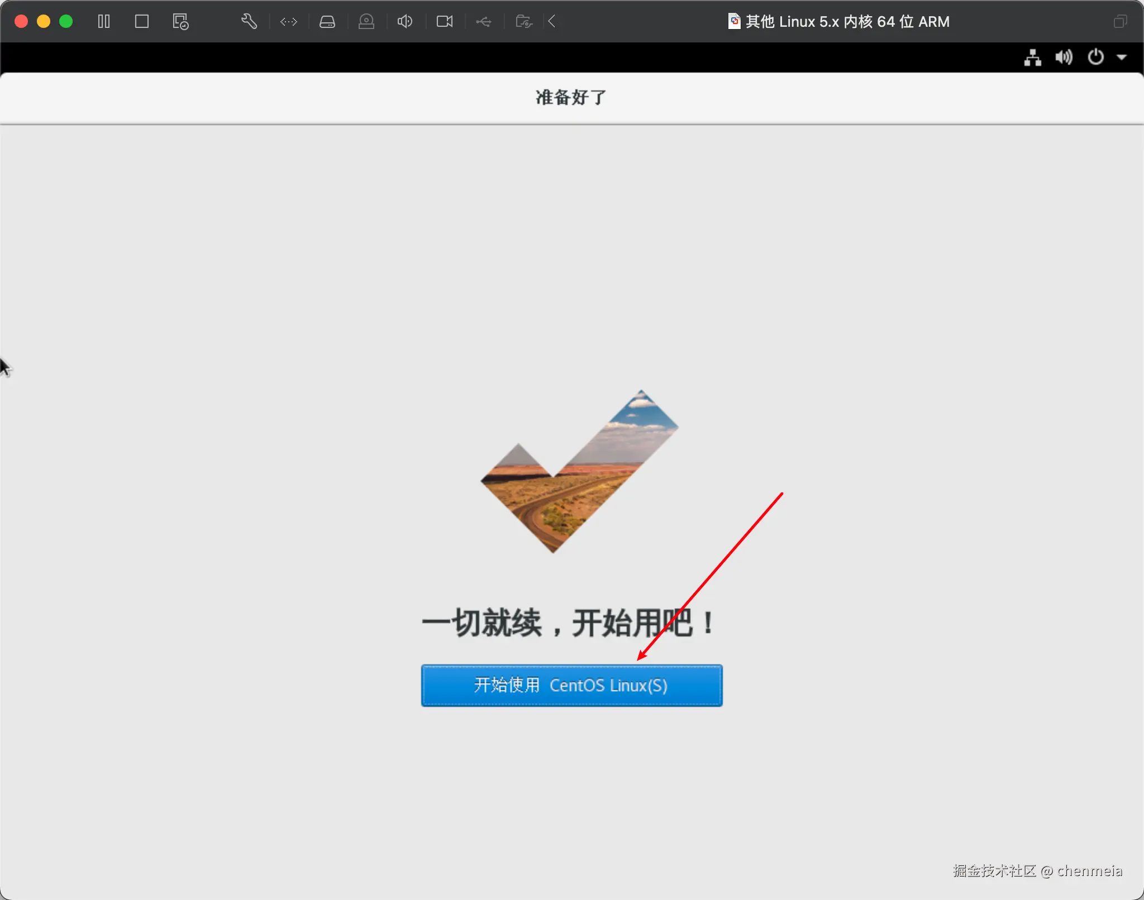Click the stop virtual machine toolbar icon
This screenshot has width=1144, height=900.
(141, 21)
